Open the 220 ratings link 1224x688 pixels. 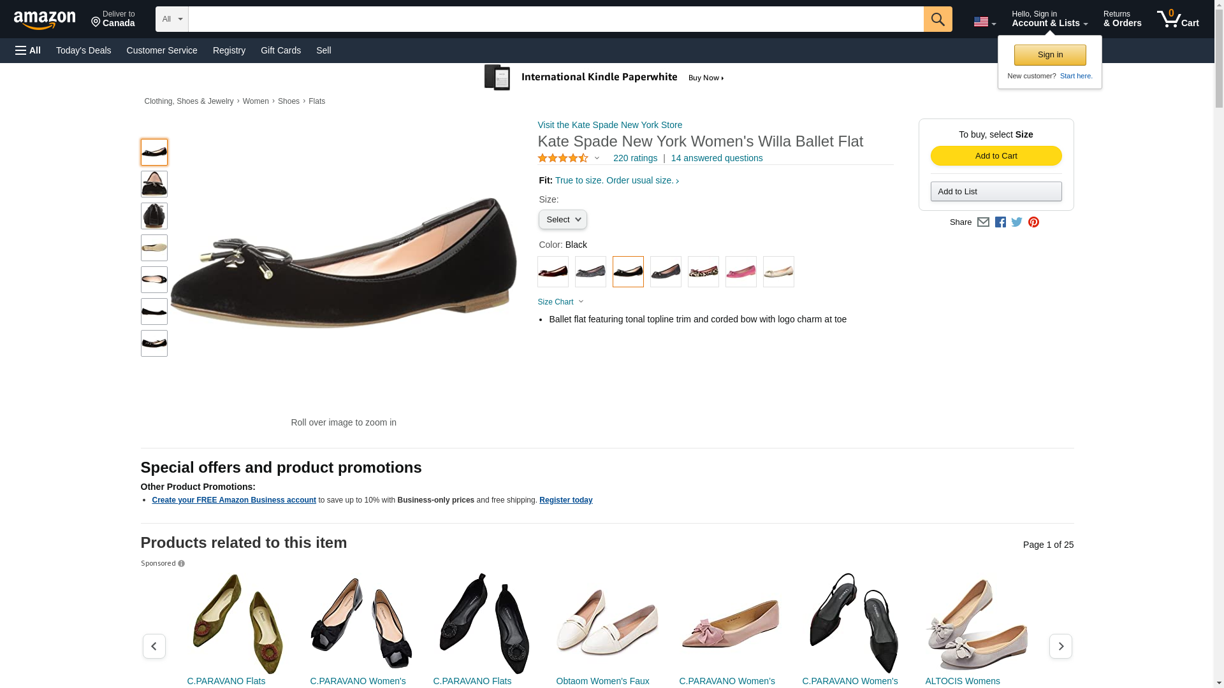[635, 158]
